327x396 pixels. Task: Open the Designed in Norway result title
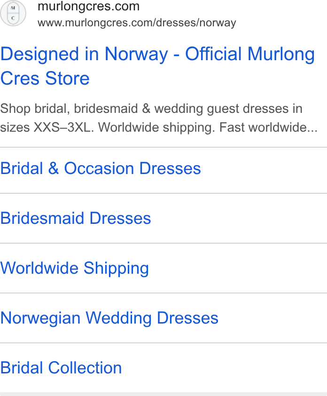157,66
